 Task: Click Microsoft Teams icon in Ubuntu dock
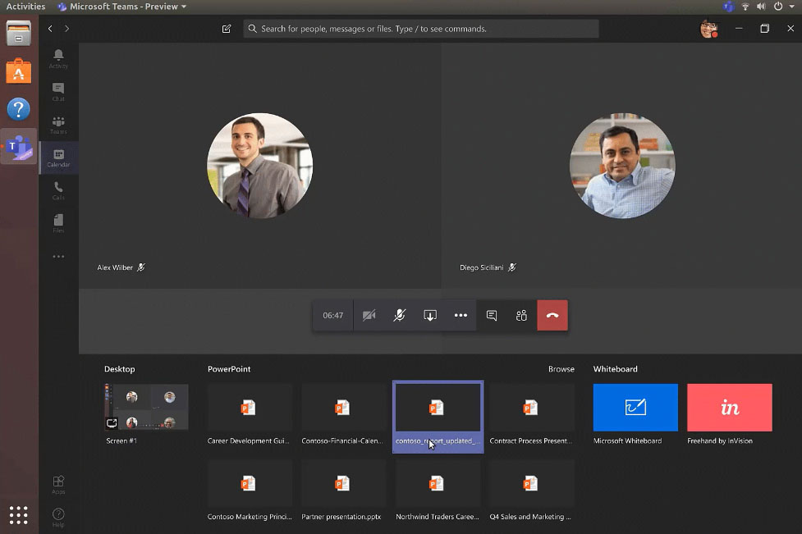coord(19,147)
